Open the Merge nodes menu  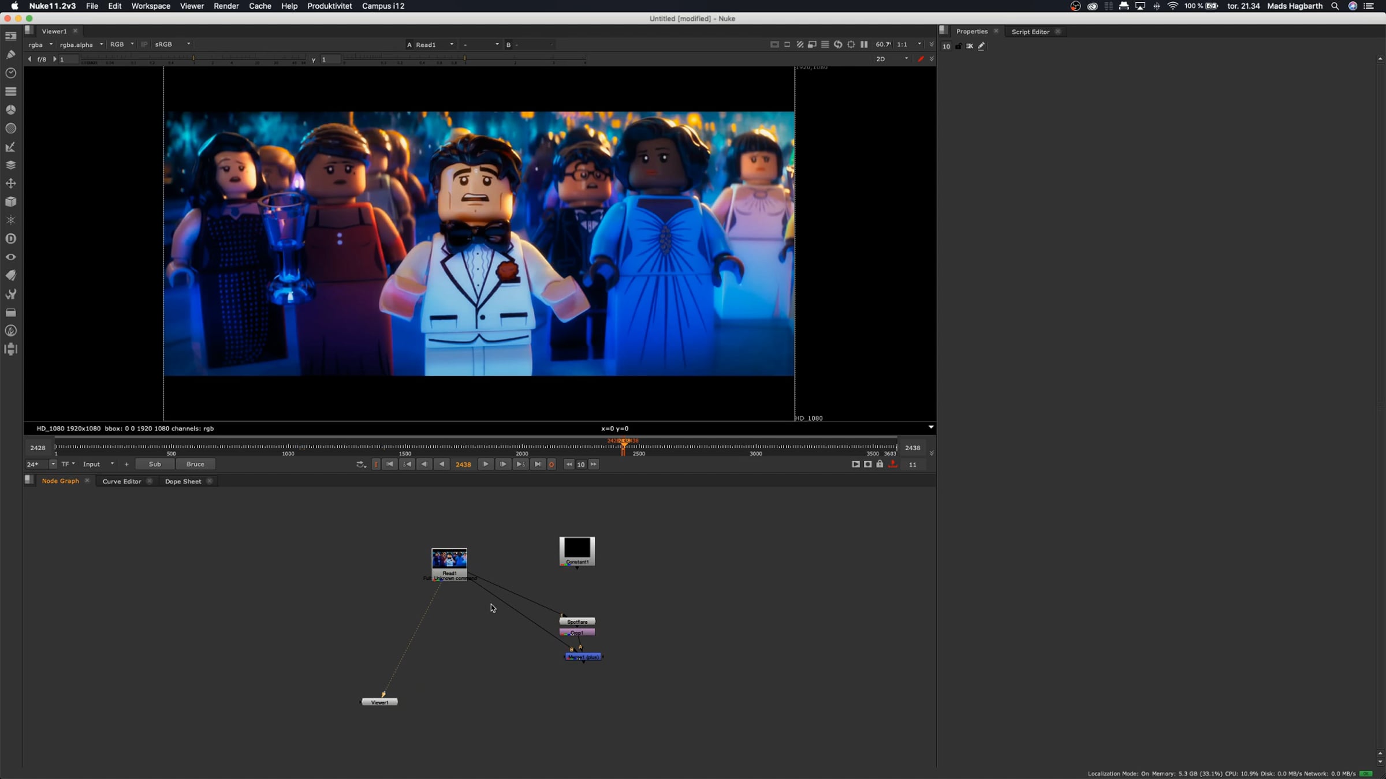click(10, 165)
